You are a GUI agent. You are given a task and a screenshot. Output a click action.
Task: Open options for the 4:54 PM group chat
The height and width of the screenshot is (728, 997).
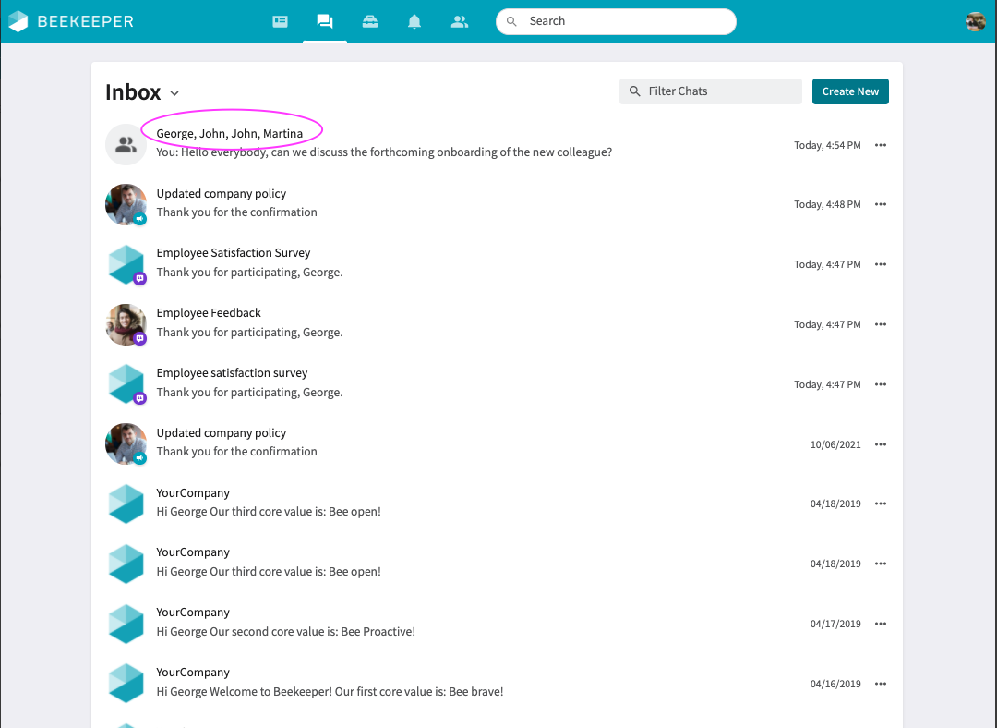[880, 145]
